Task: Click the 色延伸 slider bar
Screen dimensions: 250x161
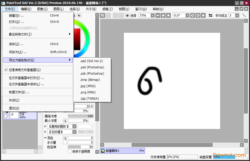Action: click(x=80, y=147)
